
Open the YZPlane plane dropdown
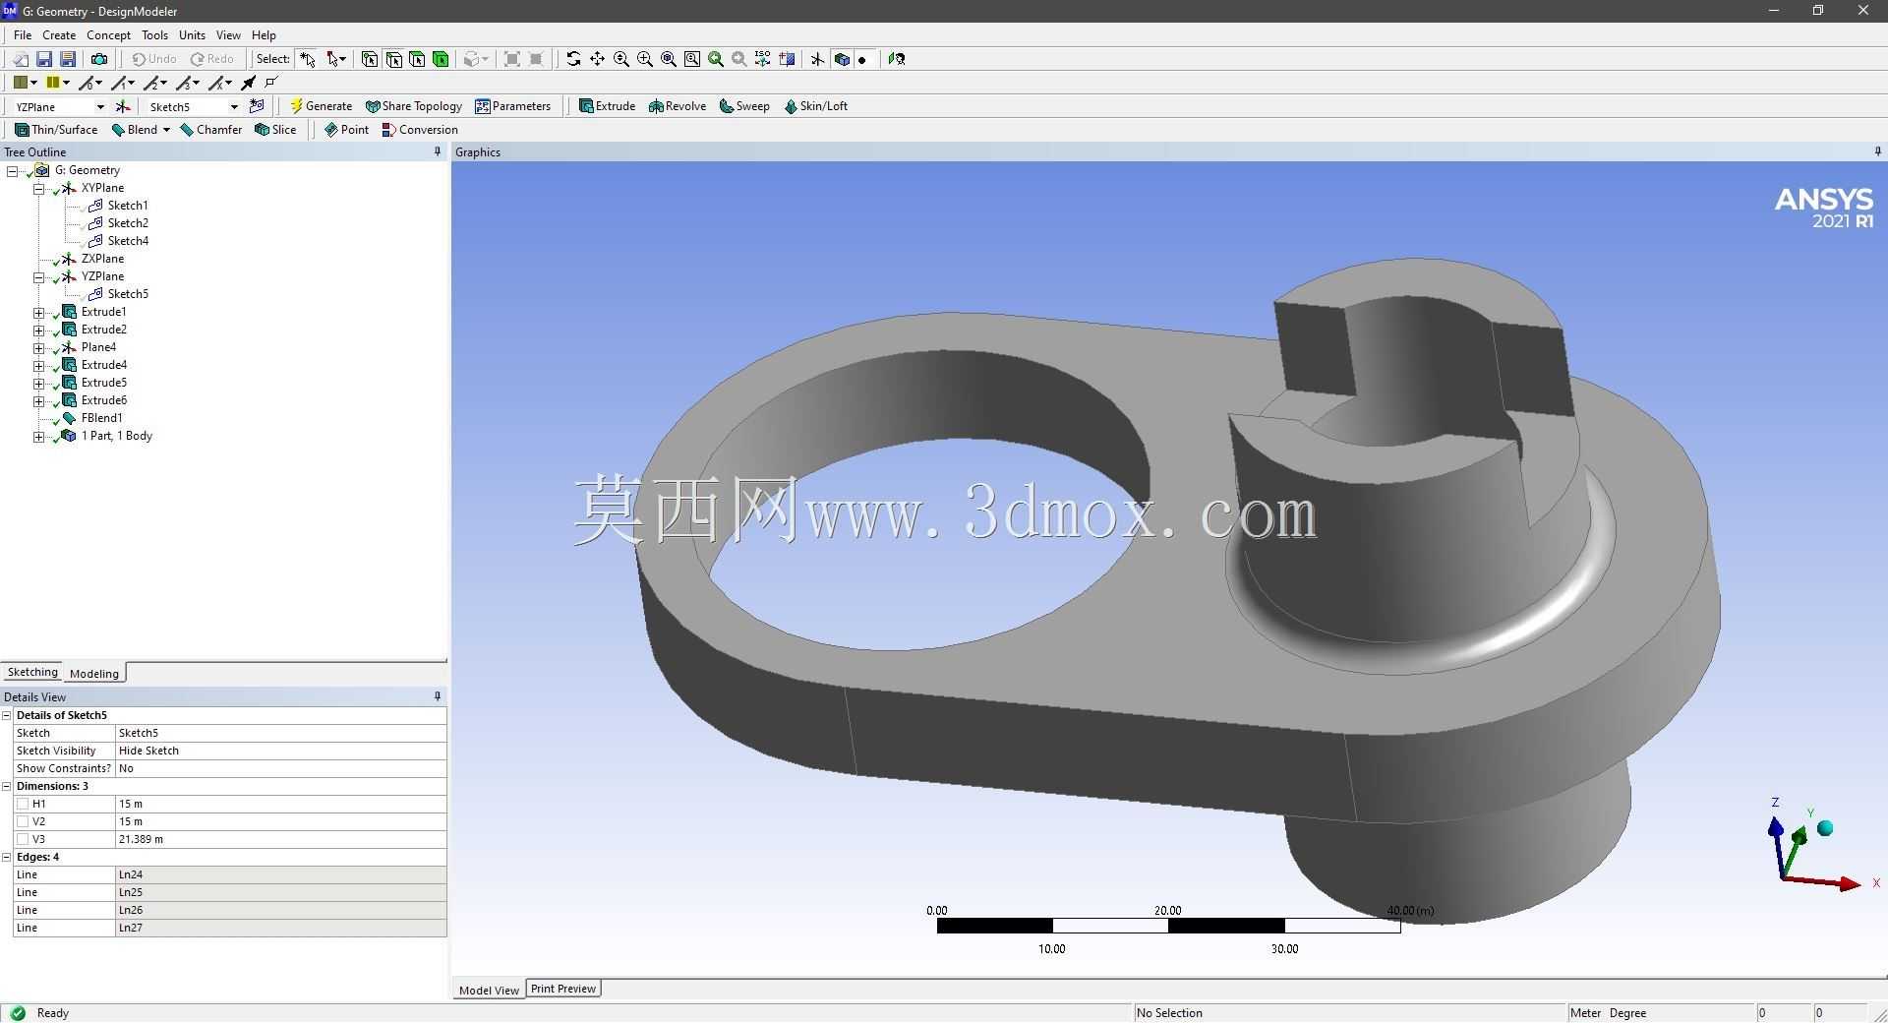[99, 106]
